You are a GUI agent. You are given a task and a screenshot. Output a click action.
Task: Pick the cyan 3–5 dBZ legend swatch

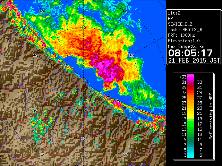(191, 155)
